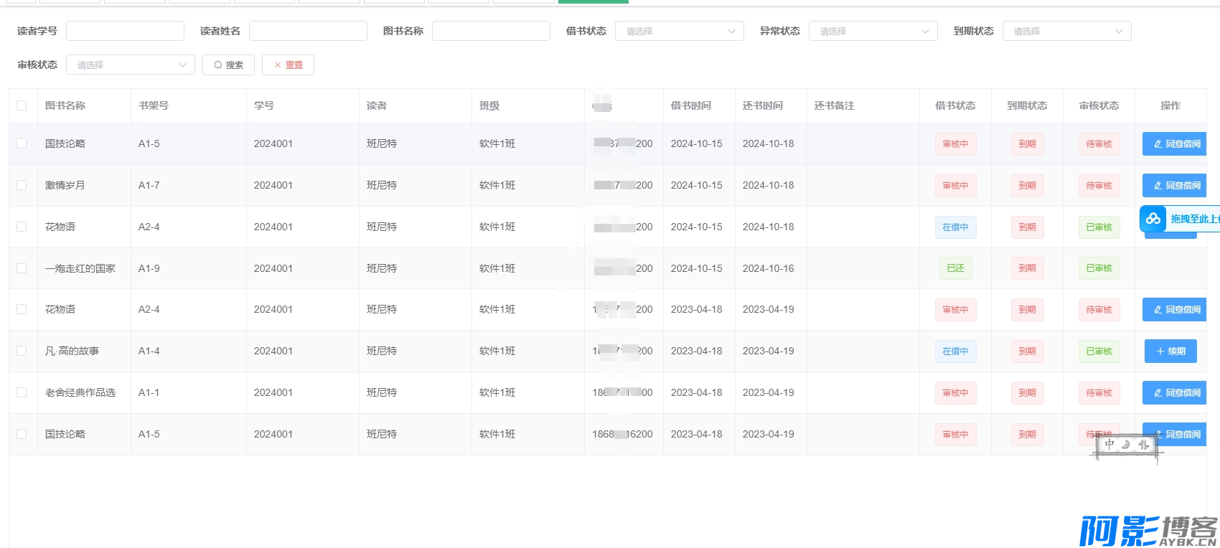Click the Baidu cloud upload floating icon
The height and width of the screenshot is (548, 1220).
pyautogui.click(x=1153, y=219)
